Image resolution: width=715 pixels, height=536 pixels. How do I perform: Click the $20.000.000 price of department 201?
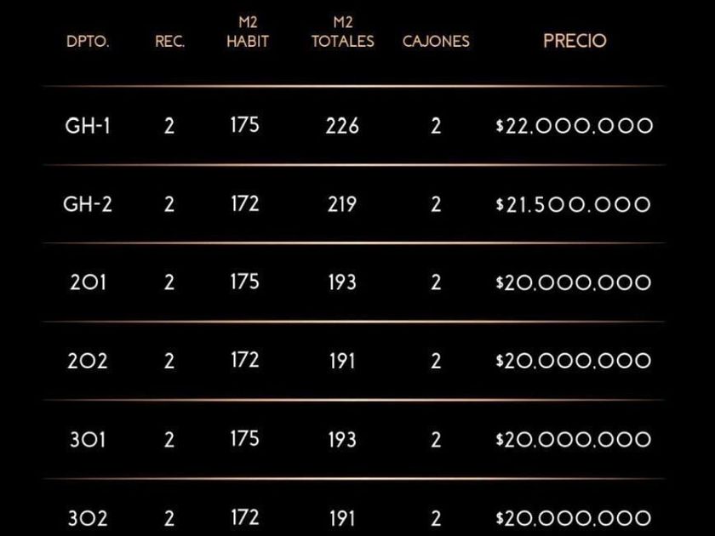pos(574,282)
